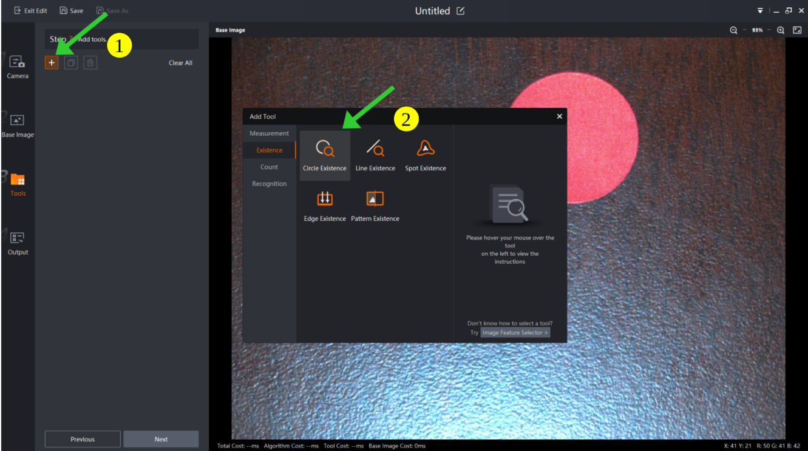Viewport: 808px width, 451px height.
Task: Choose the Line Existence tool
Action: pyautogui.click(x=375, y=156)
